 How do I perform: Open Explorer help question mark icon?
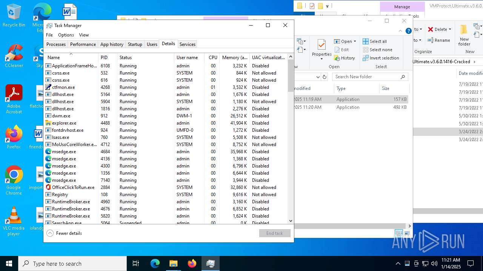(408, 31)
